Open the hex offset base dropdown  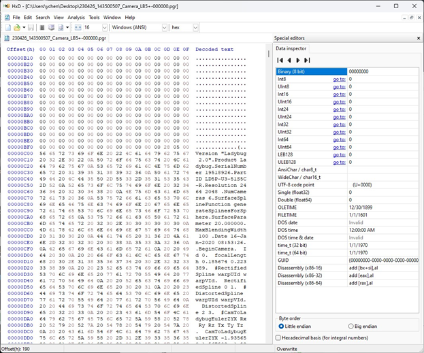pos(195,28)
